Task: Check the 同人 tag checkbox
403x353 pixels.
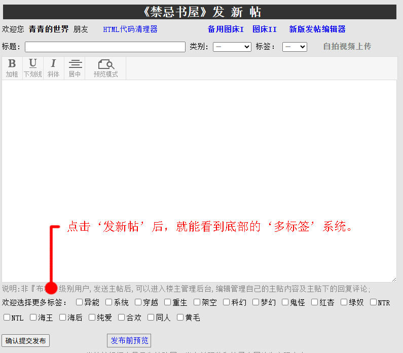Action: tap(151, 317)
